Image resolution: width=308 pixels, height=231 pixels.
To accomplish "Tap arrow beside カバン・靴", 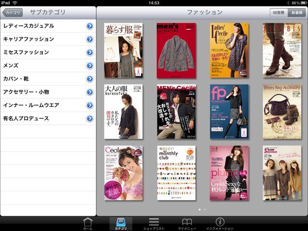I will pos(90,79).
